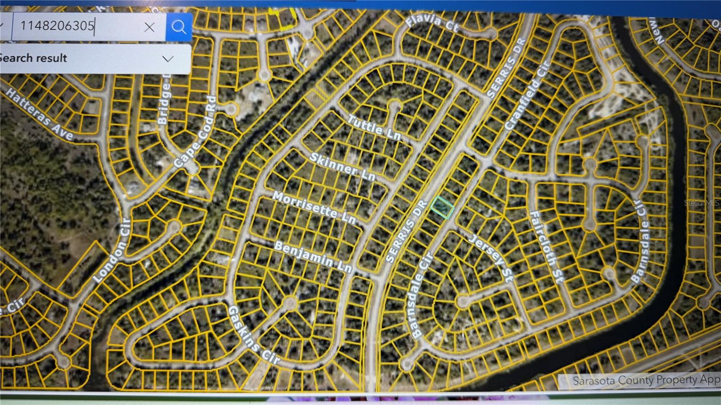Click the Skinner Ln street label

(342, 167)
